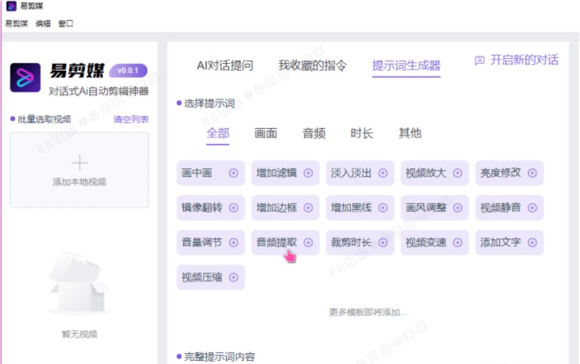
Task: Click 选择提示词 section heading
Action: tap(209, 104)
